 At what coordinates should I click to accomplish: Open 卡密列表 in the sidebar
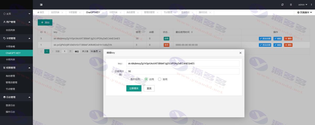tap(16, 60)
